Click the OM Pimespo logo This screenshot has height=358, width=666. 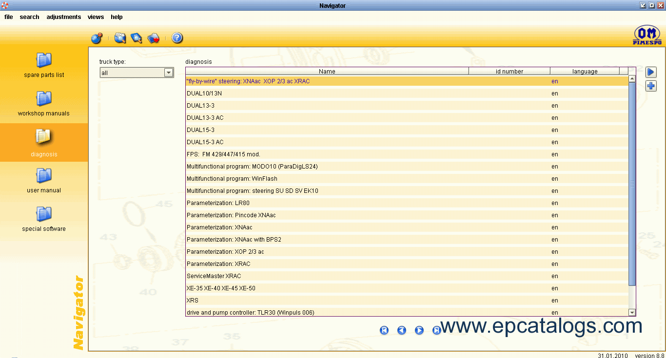coord(647,36)
